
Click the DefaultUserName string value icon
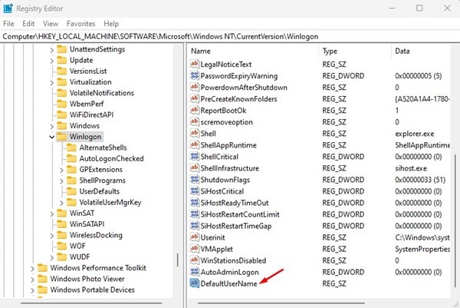194,283
